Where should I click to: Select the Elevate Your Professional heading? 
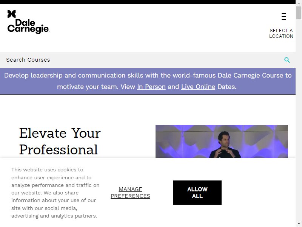point(60,141)
